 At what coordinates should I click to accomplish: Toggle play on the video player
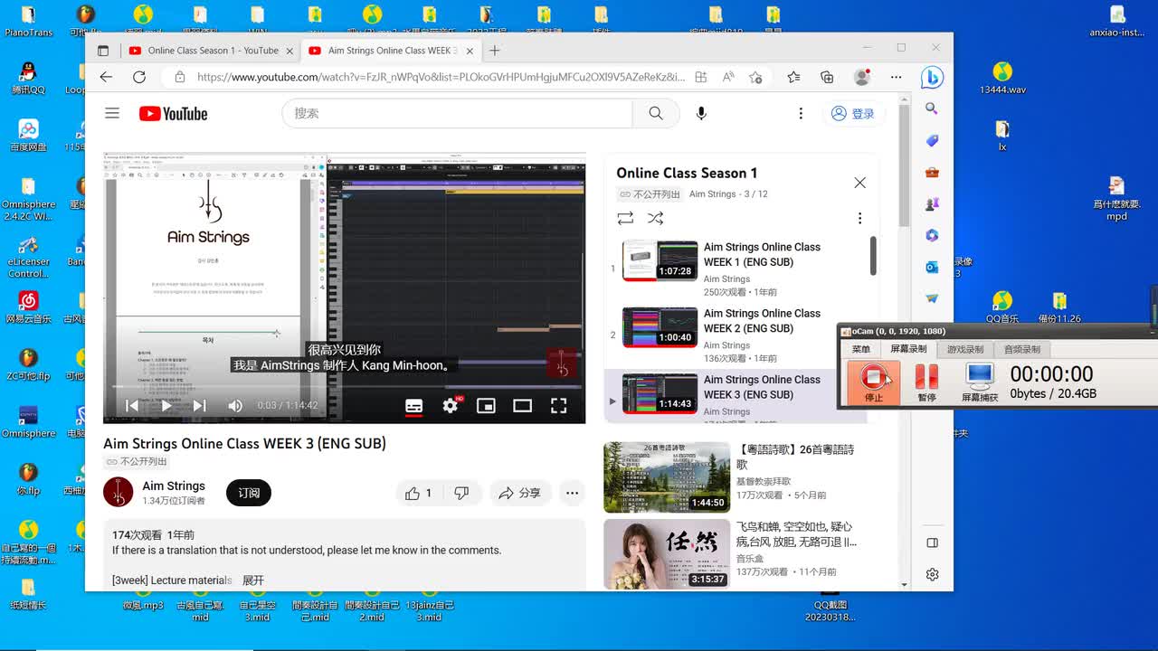click(166, 406)
